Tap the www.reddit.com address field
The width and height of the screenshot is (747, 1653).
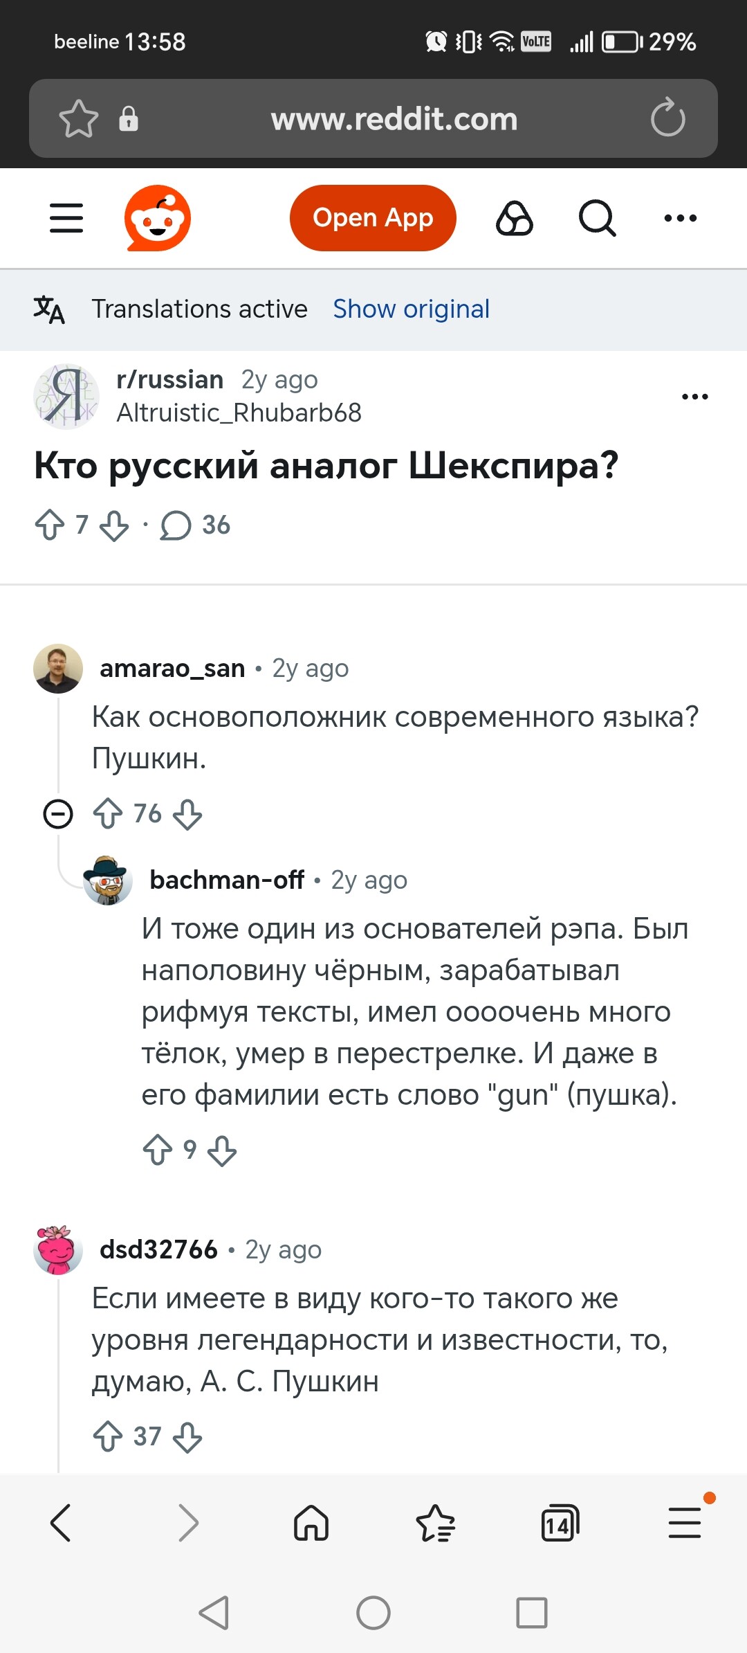(x=394, y=119)
